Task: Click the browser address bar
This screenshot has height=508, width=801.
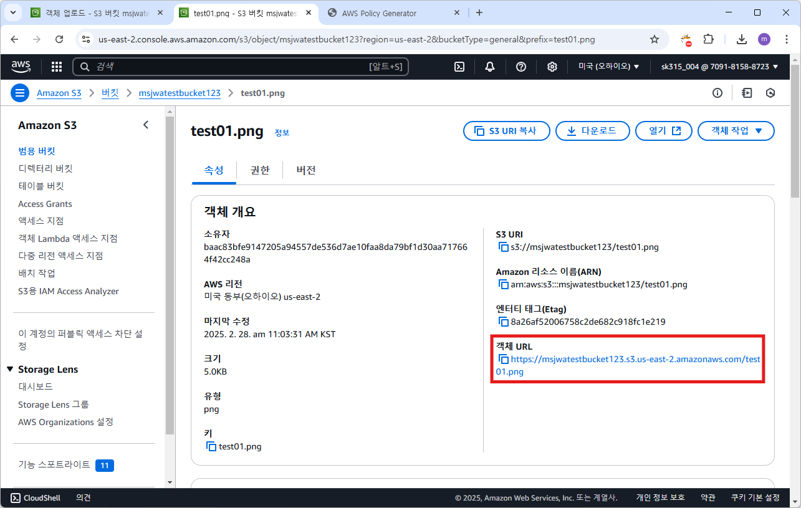Action: coord(372,39)
